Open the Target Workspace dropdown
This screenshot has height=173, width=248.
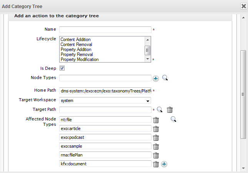tap(105, 101)
